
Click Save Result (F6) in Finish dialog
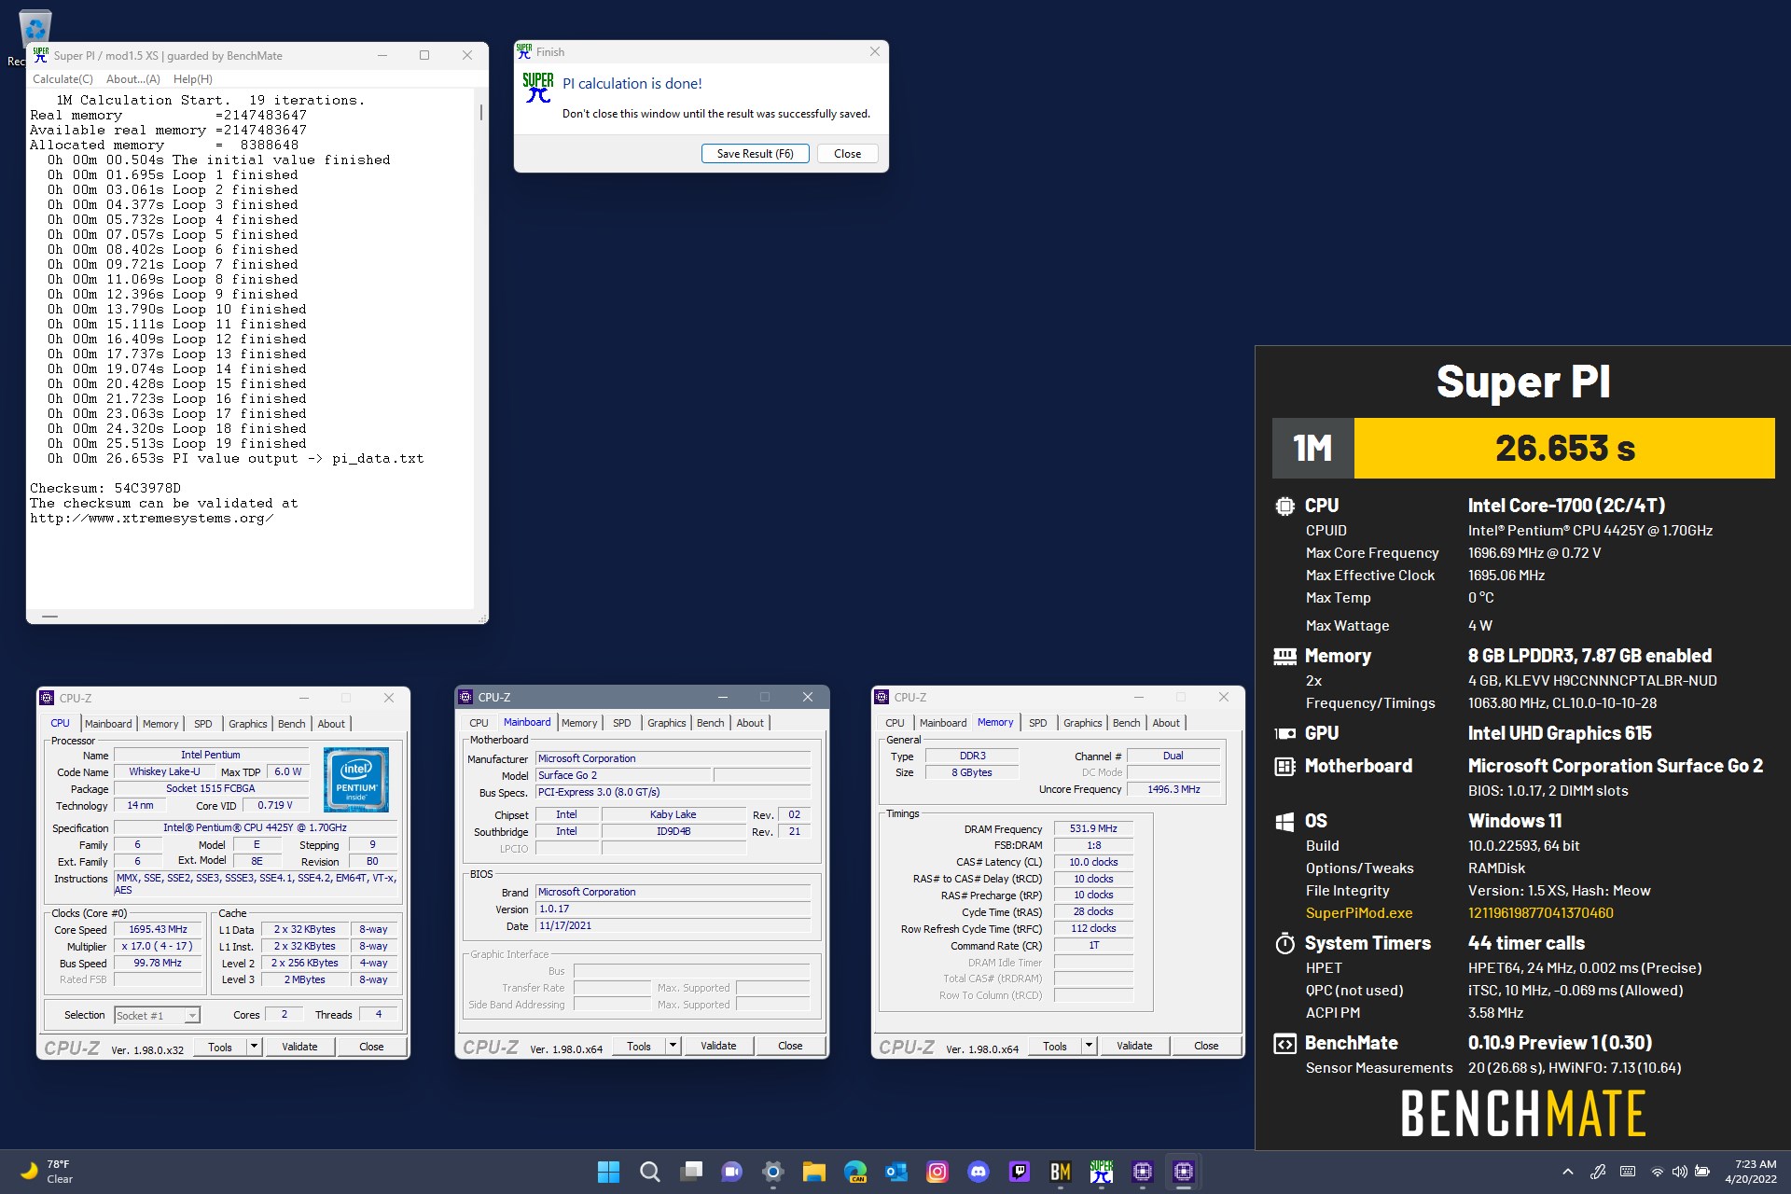756,154
